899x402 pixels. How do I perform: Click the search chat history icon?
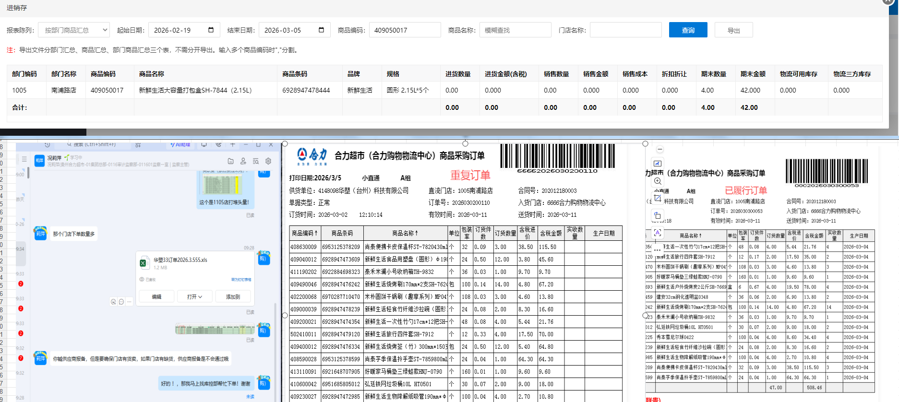pos(256,161)
